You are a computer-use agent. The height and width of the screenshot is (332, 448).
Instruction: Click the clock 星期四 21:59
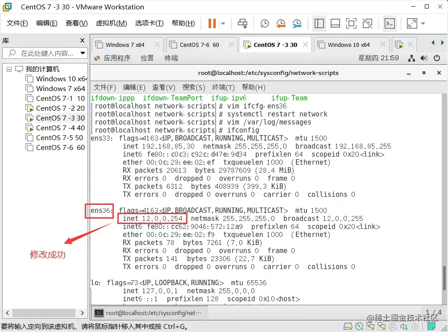[378, 58]
